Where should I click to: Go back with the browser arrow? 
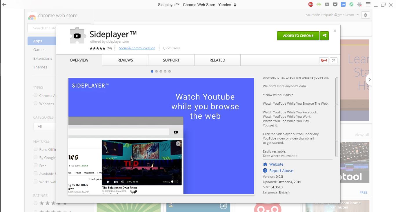coord(4,5)
